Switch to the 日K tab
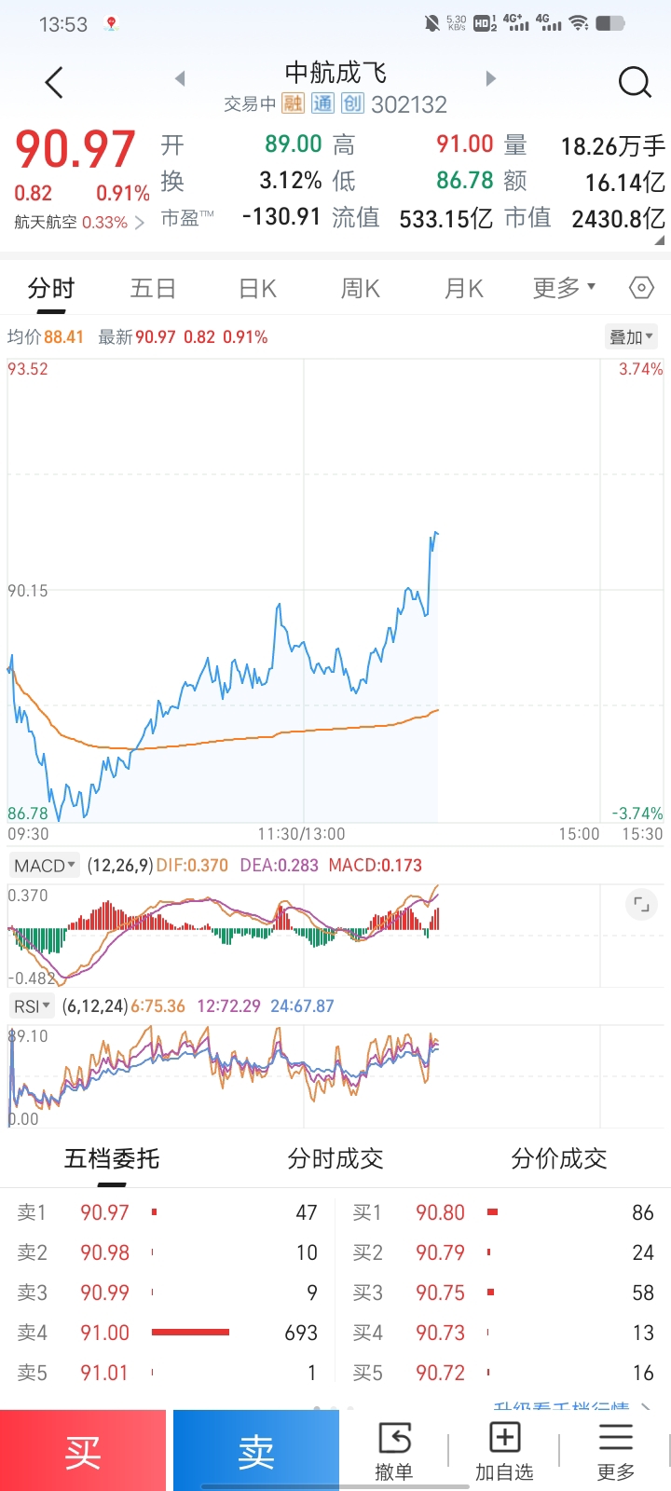The image size is (671, 1491). tap(258, 289)
